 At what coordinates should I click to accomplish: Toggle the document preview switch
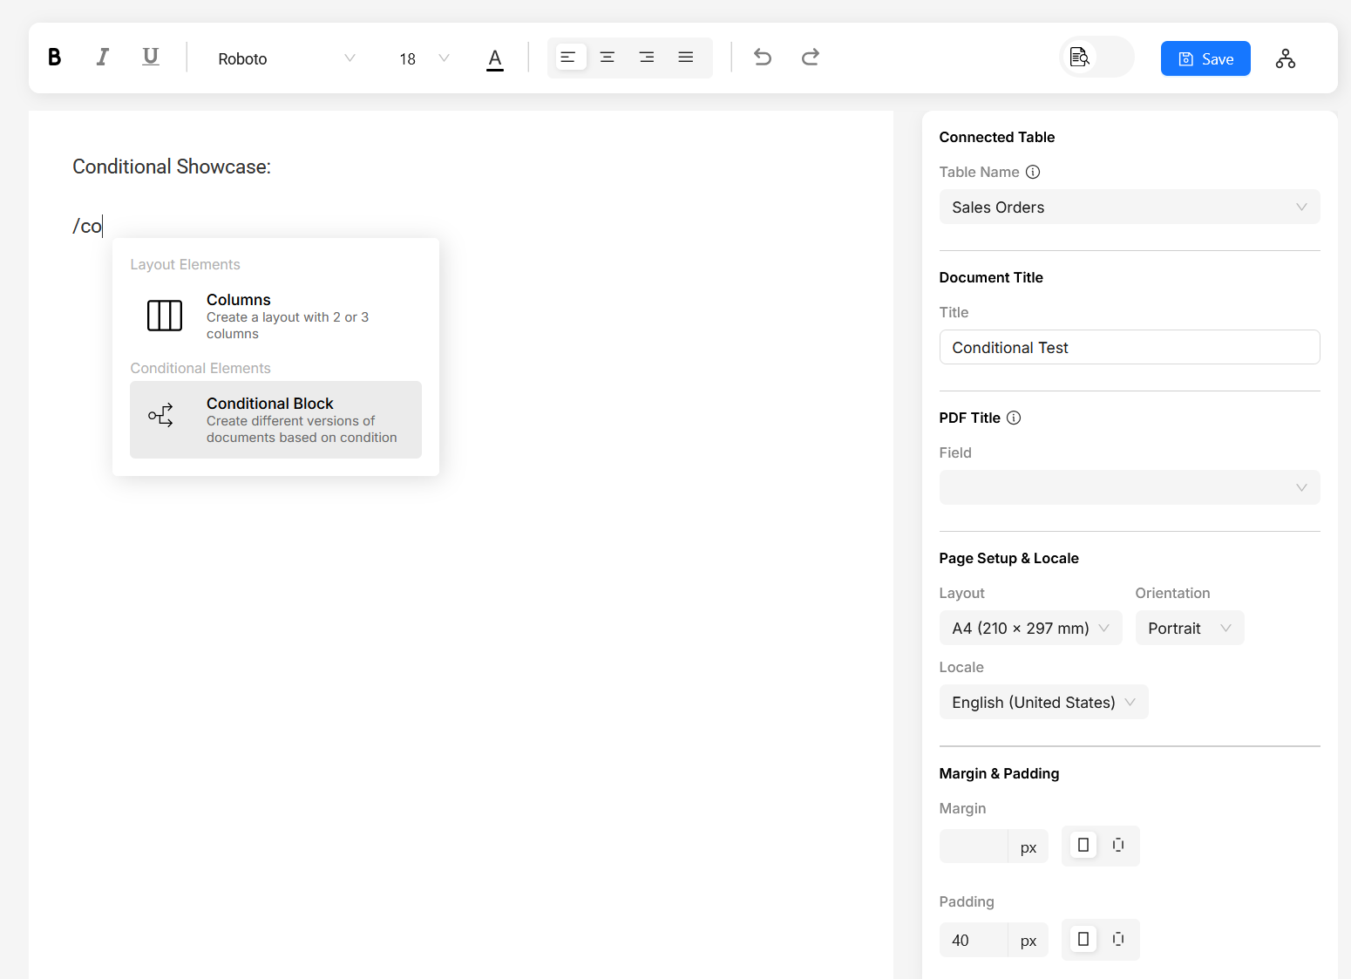click(1096, 58)
